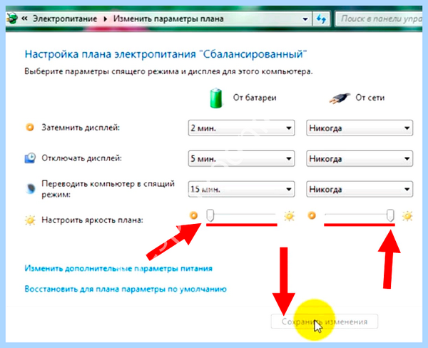Click the plugged-in brightness slider thumb
The height and width of the screenshot is (348, 428).
[x=390, y=215]
